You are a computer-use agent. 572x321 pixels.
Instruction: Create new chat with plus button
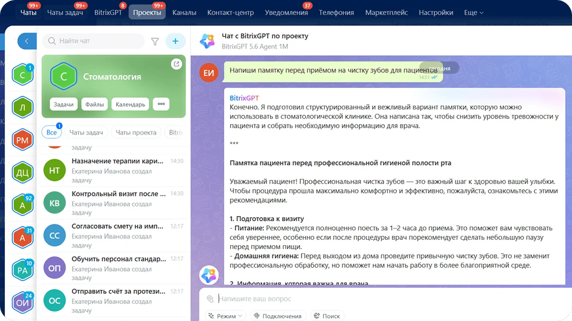(176, 41)
